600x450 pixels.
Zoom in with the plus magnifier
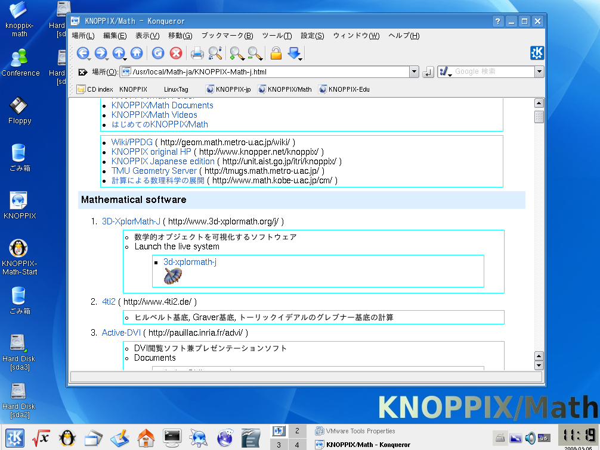(x=236, y=53)
